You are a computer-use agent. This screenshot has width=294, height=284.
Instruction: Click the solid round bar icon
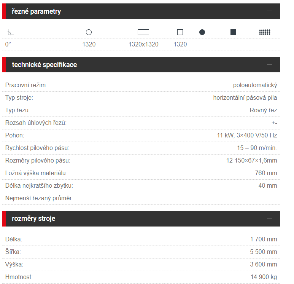click(x=202, y=32)
